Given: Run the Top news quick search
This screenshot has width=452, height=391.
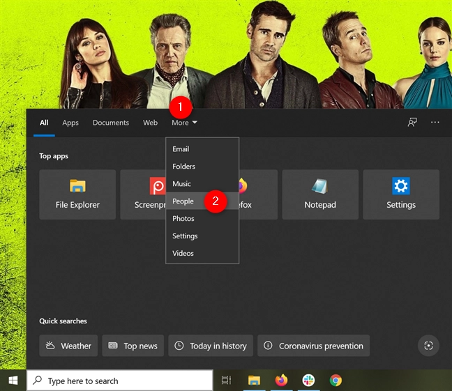Looking at the screenshot, I should 133,346.
